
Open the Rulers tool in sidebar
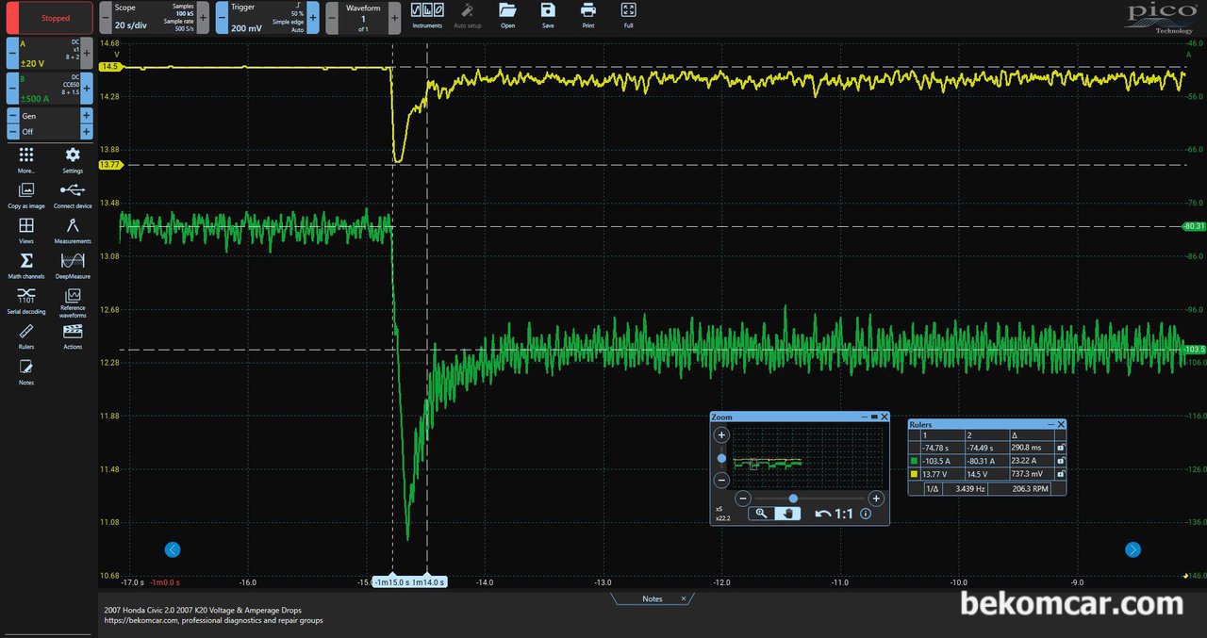[26, 335]
